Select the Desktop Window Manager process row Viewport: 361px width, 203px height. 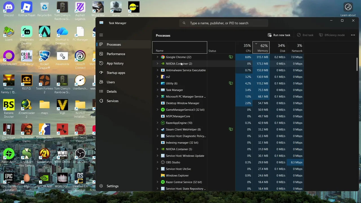point(228,103)
